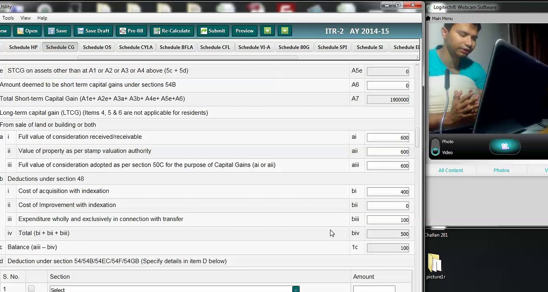548x292 pixels.
Task: Open the Tools menu
Action: [8, 18]
